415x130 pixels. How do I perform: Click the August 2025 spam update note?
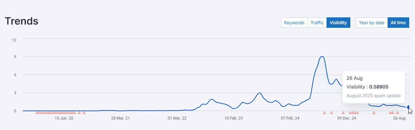coord(373,96)
